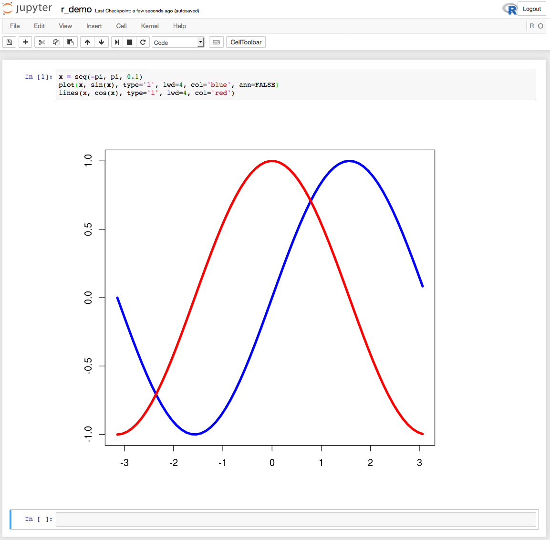Click the save and checkpoint icon
550x540 pixels.
9,42
